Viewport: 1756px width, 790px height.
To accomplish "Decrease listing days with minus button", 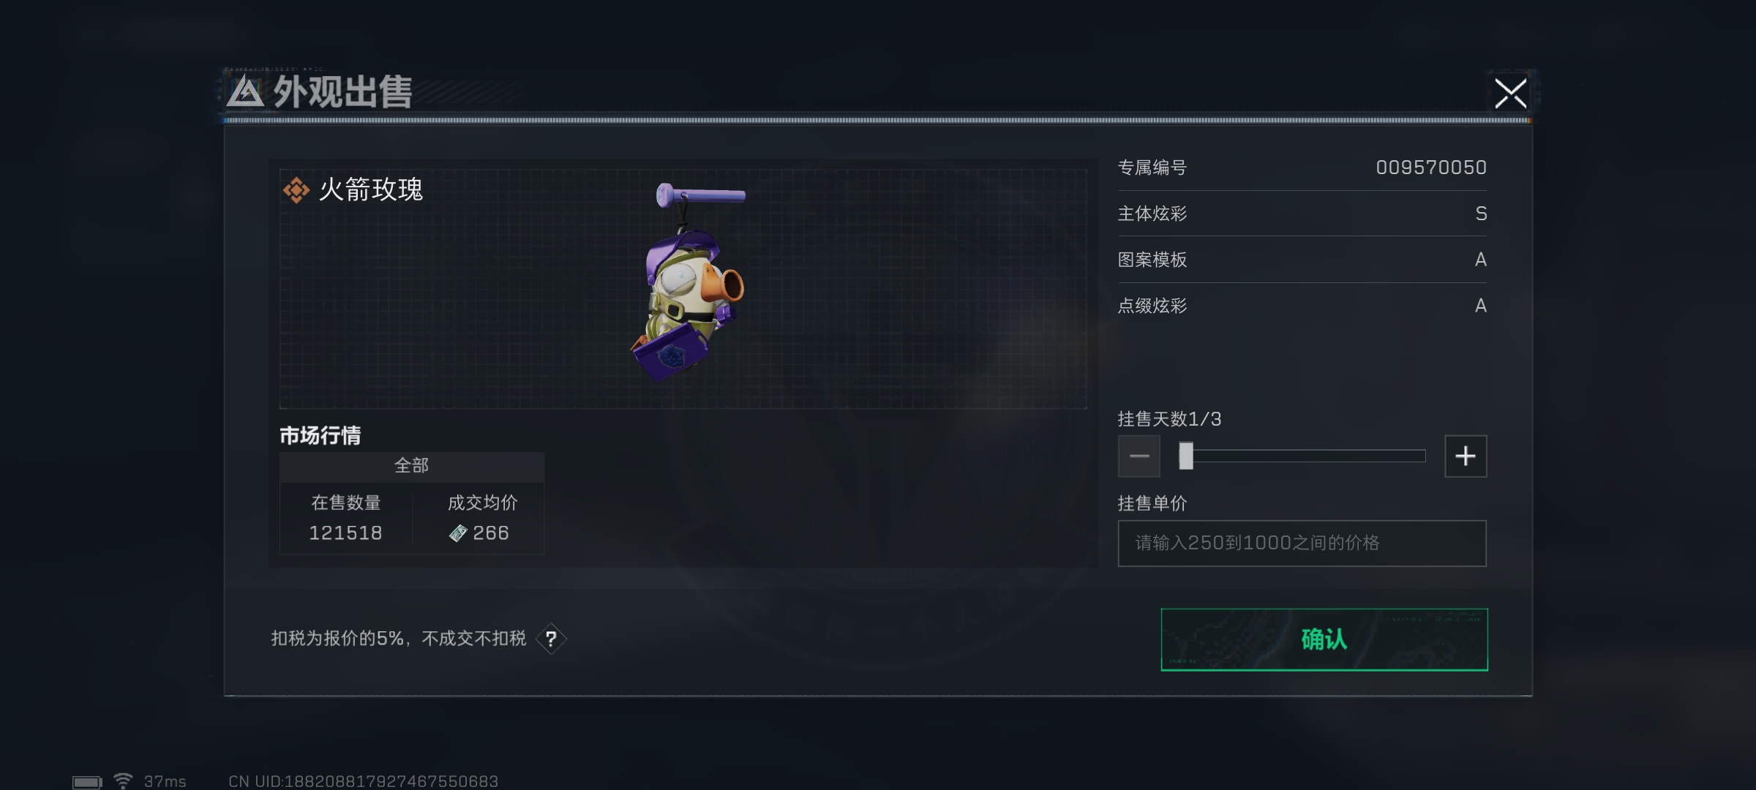I will (1139, 456).
